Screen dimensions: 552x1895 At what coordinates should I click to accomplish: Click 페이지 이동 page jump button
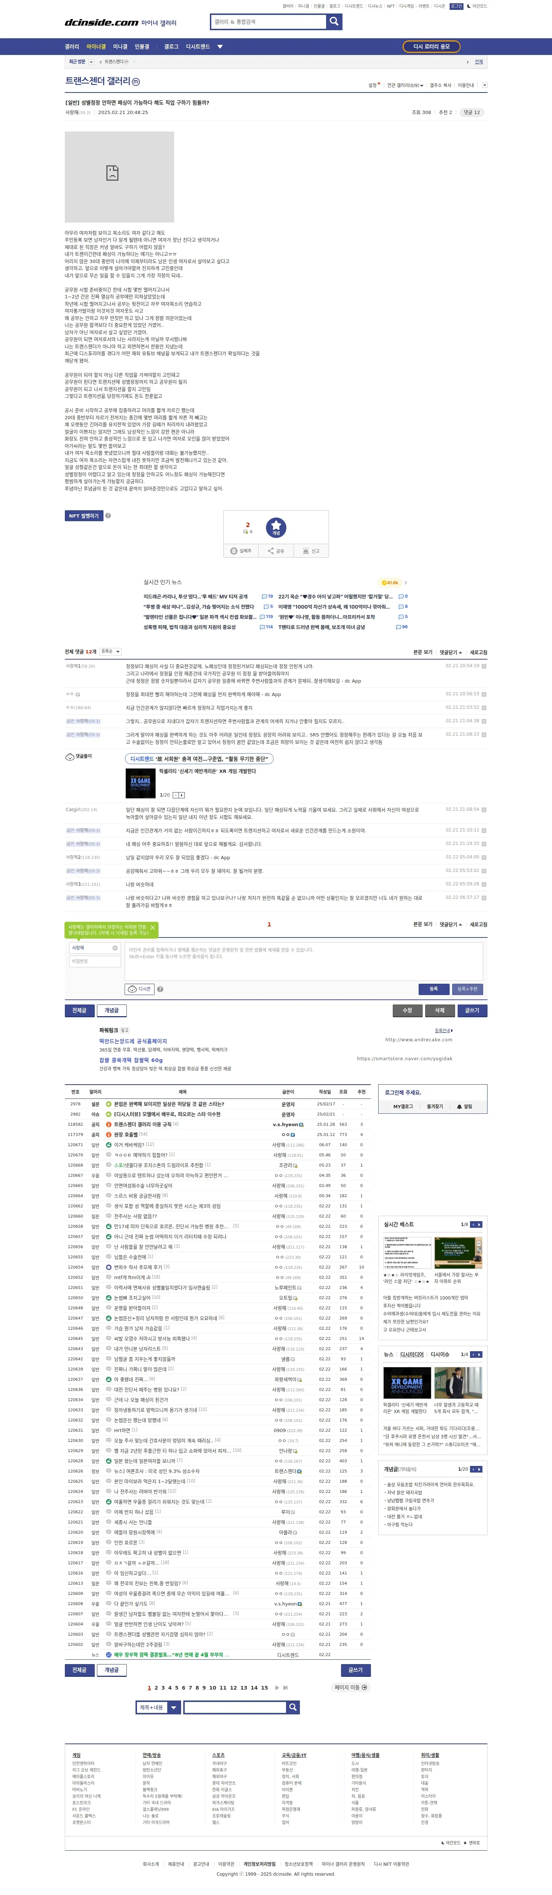click(351, 1687)
